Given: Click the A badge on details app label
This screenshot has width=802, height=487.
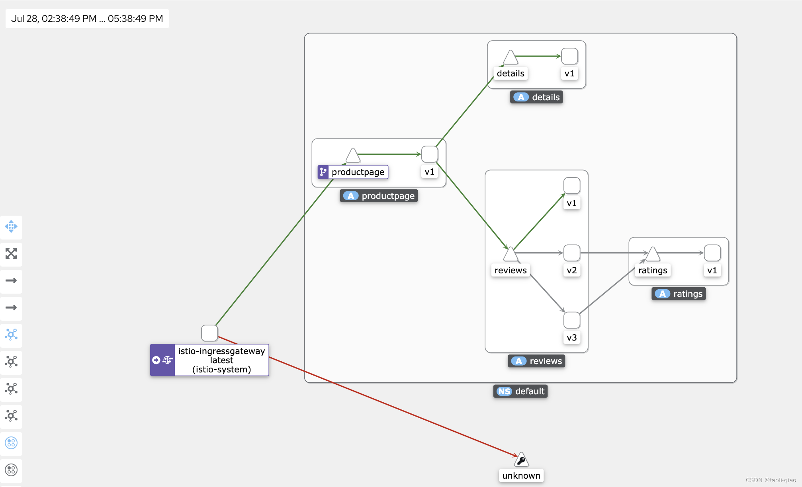Looking at the screenshot, I should pos(521,97).
